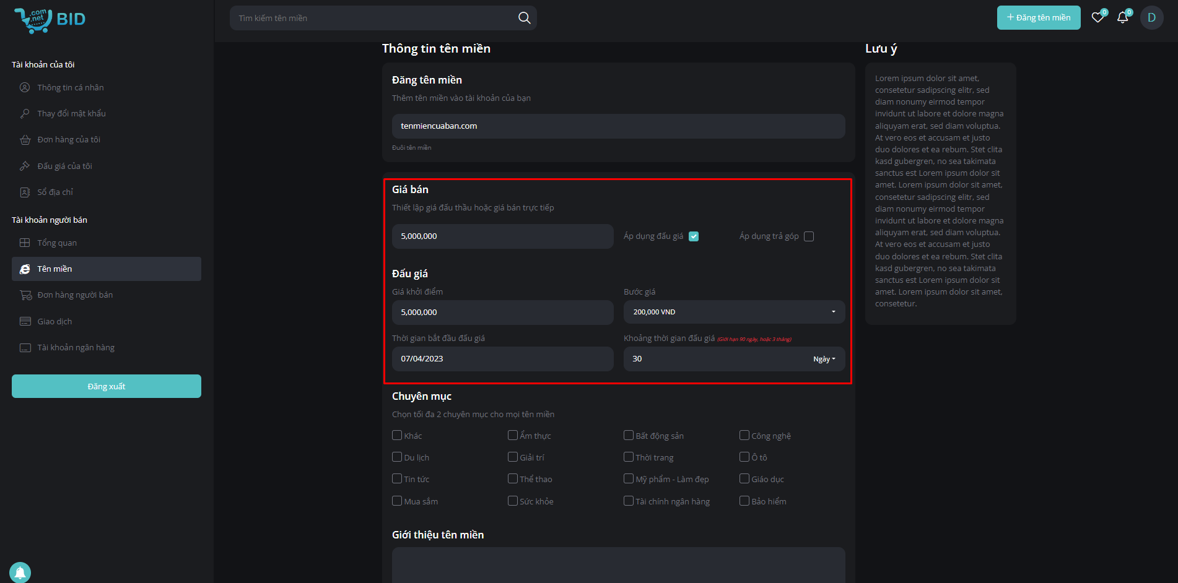The width and height of the screenshot is (1178, 583).
Task: Click the Đăng tên miền button
Action: pos(1038,17)
